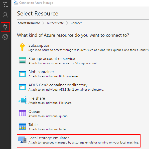Choose the Blob container option

tap(49, 74)
